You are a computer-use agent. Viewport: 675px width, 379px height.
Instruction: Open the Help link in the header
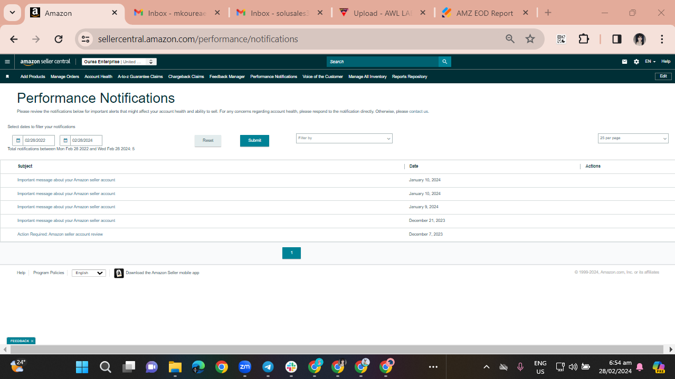point(666,62)
